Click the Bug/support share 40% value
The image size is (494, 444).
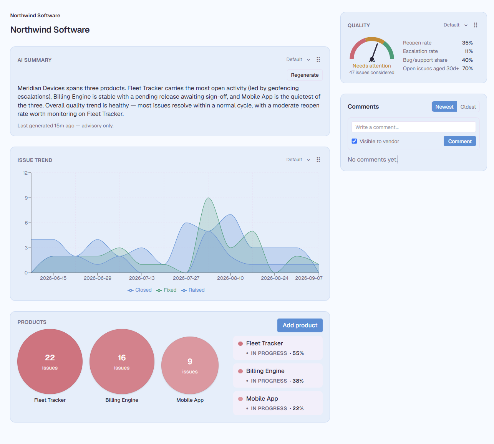coord(467,60)
